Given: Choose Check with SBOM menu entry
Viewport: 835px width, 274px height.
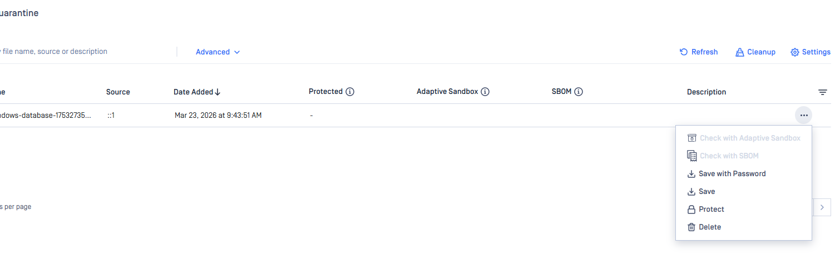Looking at the screenshot, I should (x=729, y=156).
